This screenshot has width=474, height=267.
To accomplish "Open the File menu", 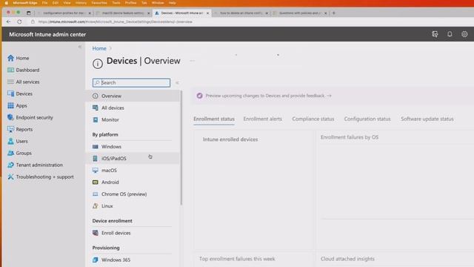I will pyautogui.click(x=44, y=3).
